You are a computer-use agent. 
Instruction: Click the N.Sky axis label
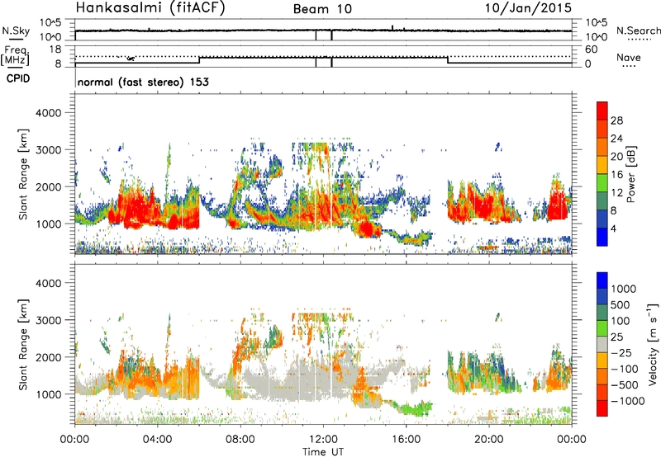click(16, 31)
